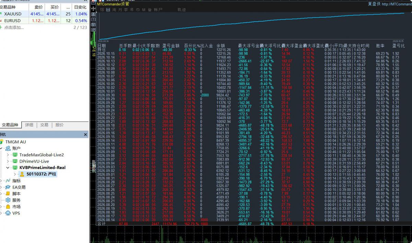
Task: Switch to the 交易 tab in Market Watch
Action: click(x=44, y=125)
